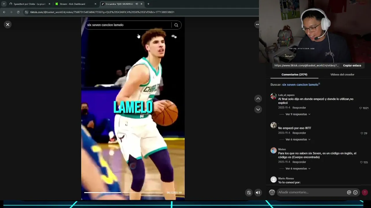Expand 'Ver 6 respuestas' under WTF comment
Image resolution: width=371 pixels, height=208 pixels.
[298, 140]
